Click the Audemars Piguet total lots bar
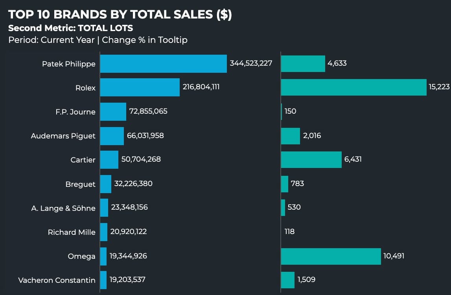The image size is (451, 295). point(290,136)
